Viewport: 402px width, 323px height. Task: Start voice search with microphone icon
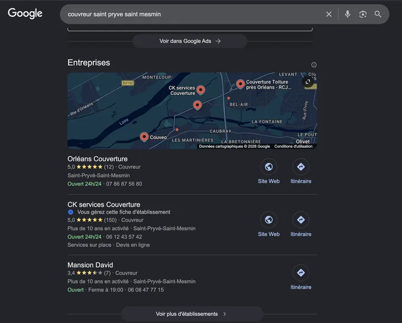click(347, 14)
